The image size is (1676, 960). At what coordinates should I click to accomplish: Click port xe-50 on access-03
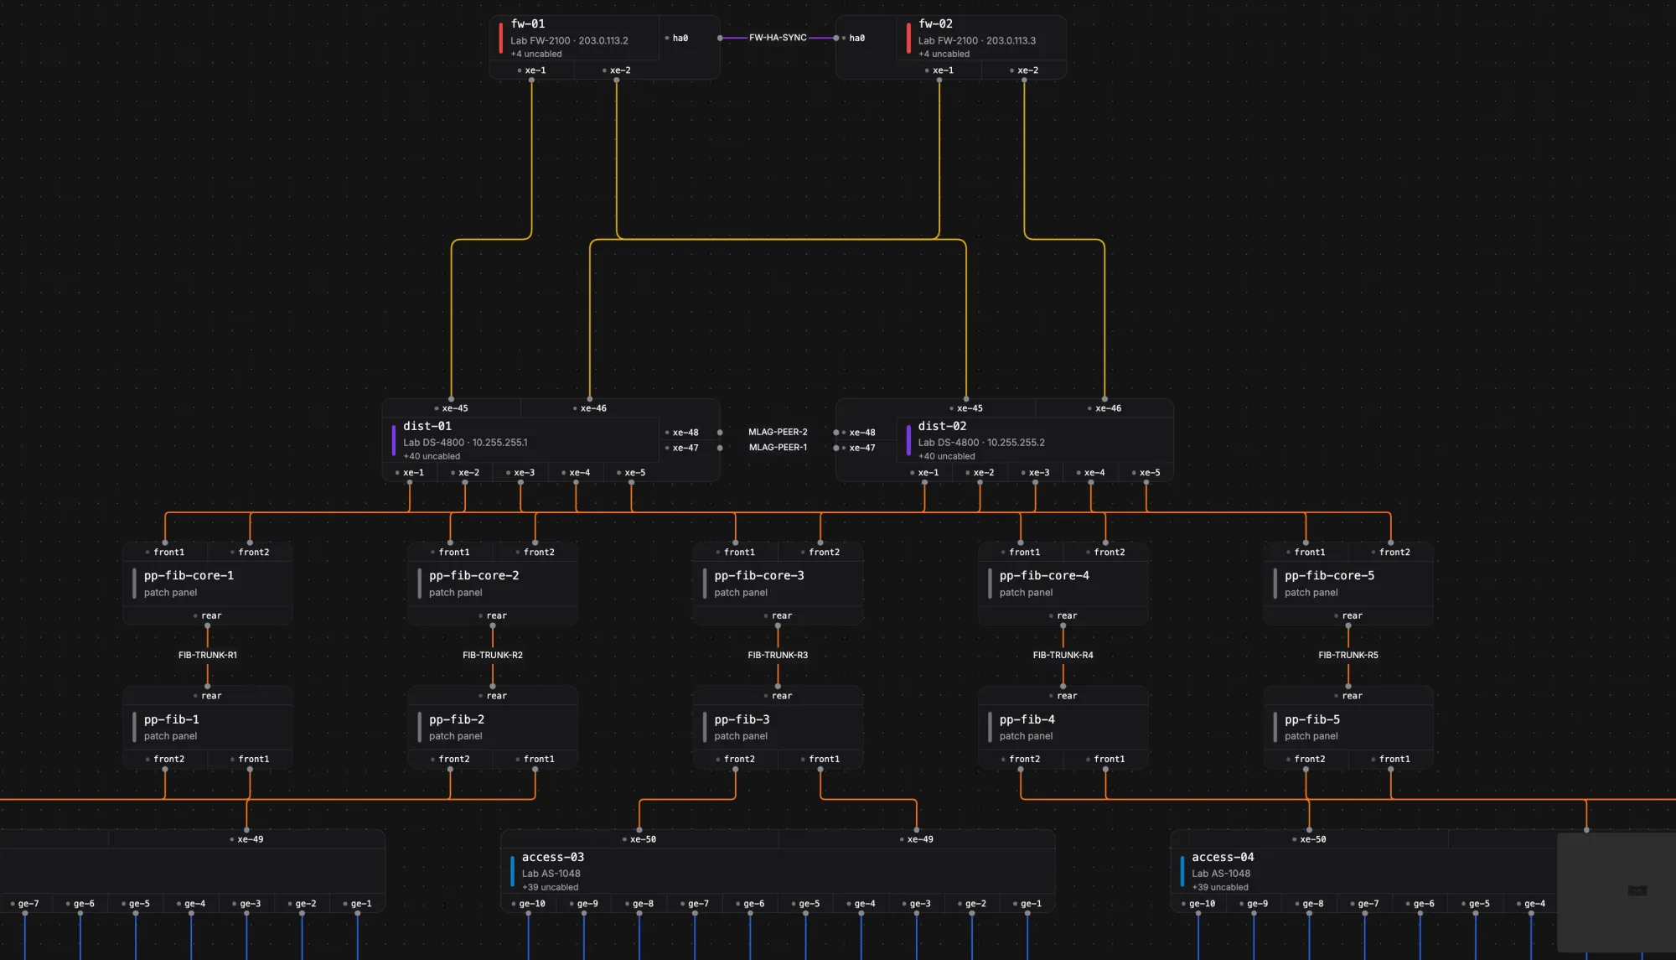[x=639, y=839]
